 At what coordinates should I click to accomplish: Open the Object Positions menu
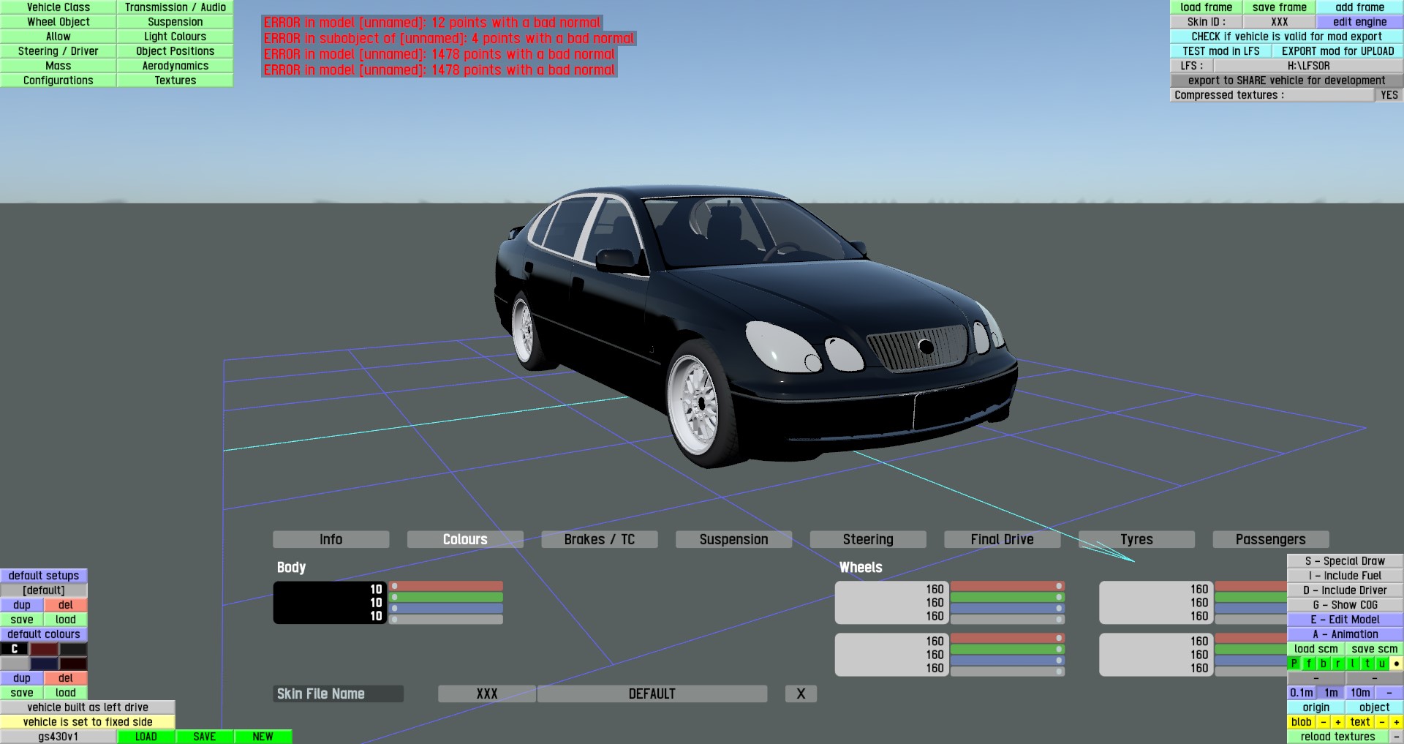[x=175, y=51]
